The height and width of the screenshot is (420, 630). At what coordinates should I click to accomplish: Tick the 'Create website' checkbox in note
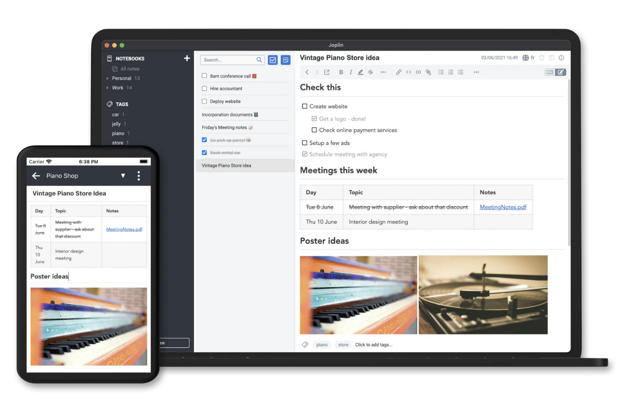[x=304, y=106]
